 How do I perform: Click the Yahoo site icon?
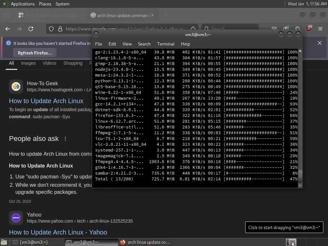(x=16, y=217)
